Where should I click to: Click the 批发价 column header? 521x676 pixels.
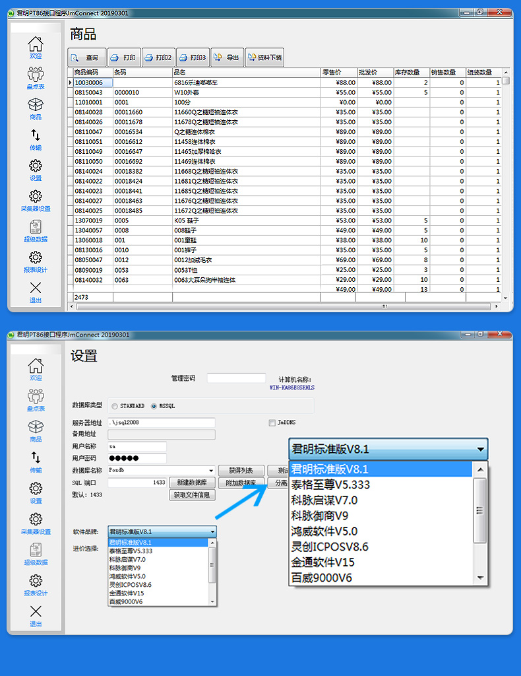pos(375,73)
